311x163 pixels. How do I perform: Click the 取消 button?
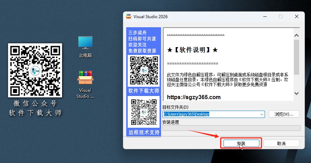[x=281, y=143]
